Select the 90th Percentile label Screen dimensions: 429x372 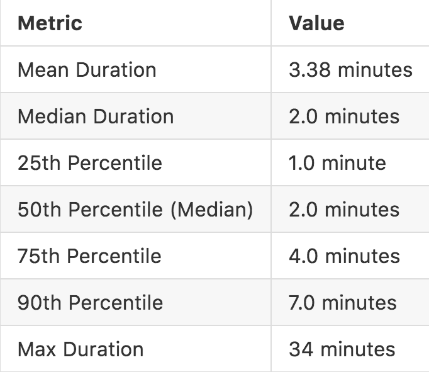tap(90, 303)
